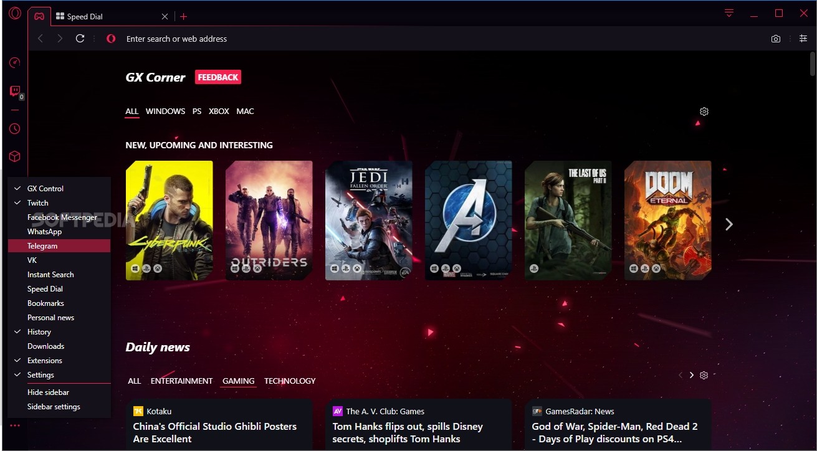Open Easy Setup sliders icon
This screenshot has height=451, width=817.
(803, 39)
